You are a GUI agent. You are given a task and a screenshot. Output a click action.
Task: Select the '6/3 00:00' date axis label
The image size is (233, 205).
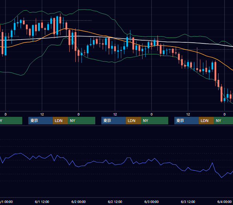click(151, 202)
